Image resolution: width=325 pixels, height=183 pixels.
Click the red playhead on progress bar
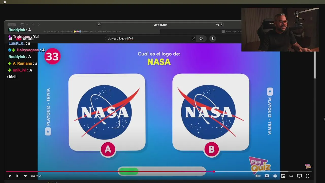point(214,172)
